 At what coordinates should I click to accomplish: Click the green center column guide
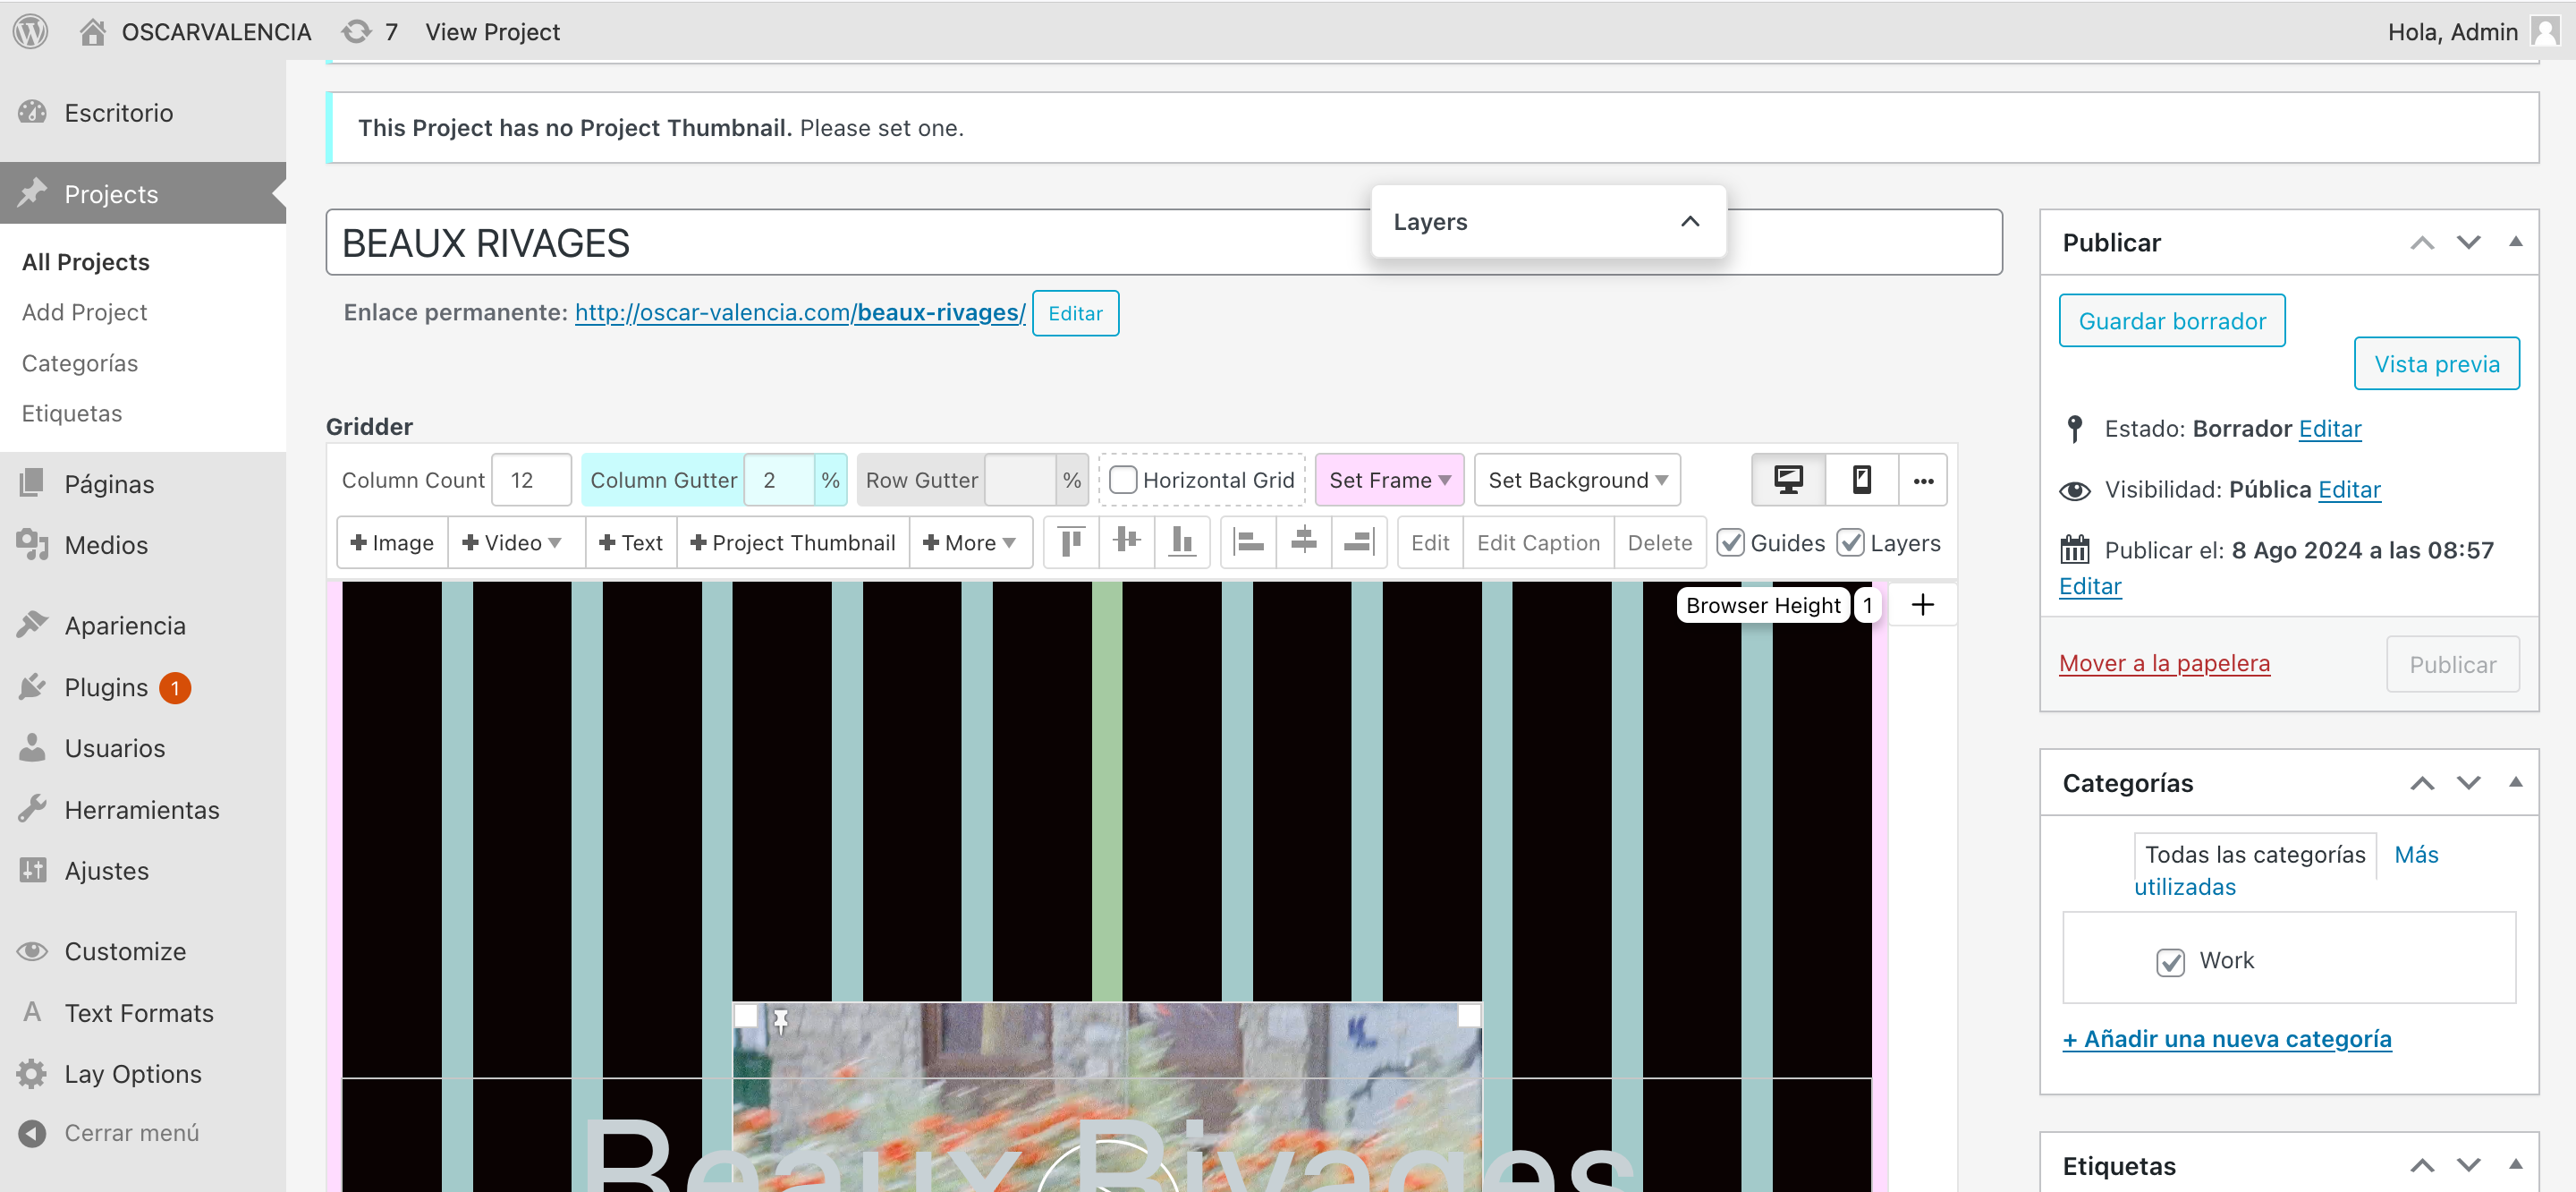coord(1106,791)
